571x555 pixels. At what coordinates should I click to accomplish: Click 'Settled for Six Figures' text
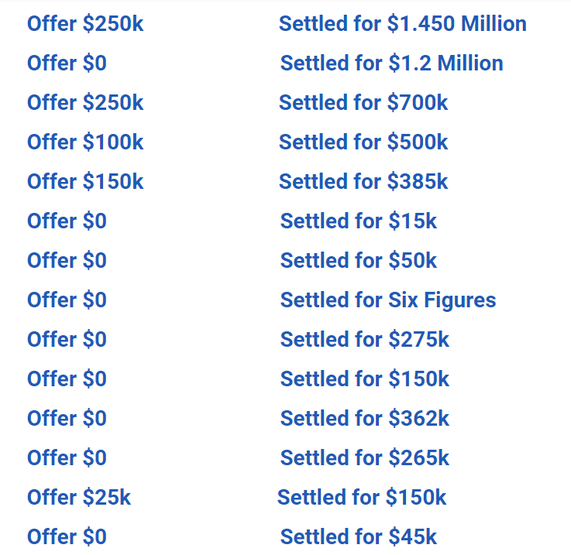[388, 300]
